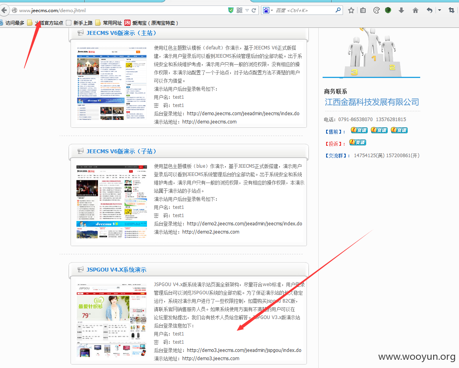Viewport: 459px width, 368px height.
Task: Click the second 售前 QQ chat button
Action: tap(379, 130)
